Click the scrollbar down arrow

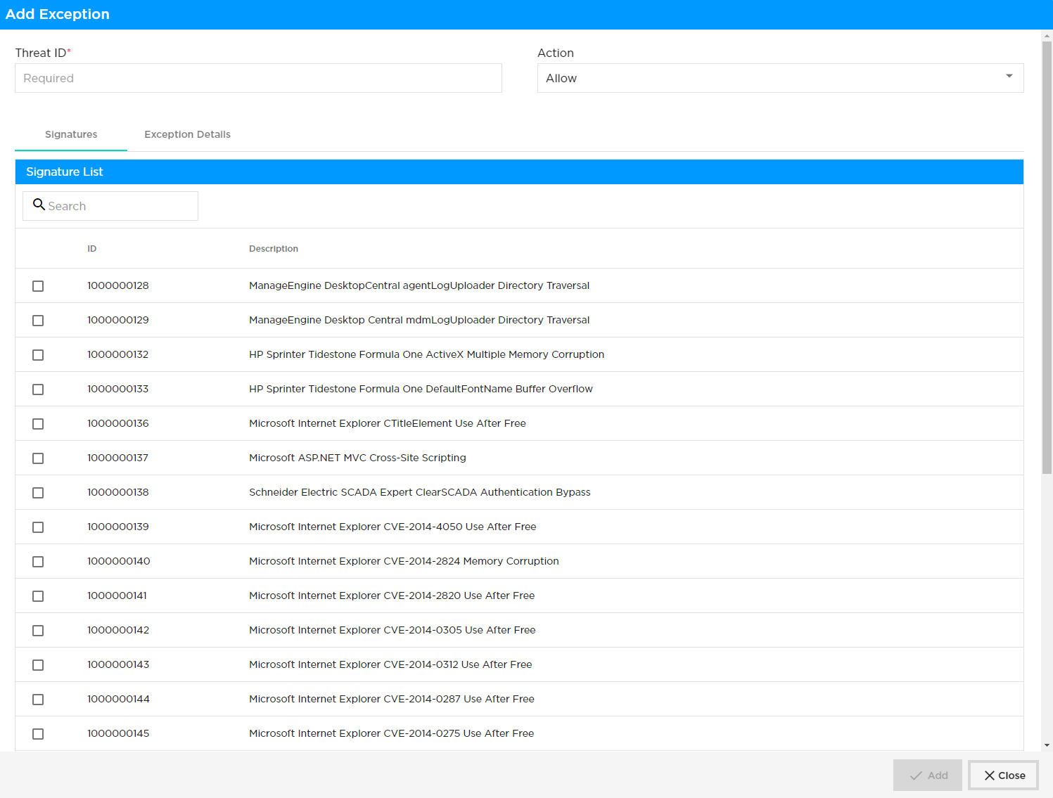1047,745
